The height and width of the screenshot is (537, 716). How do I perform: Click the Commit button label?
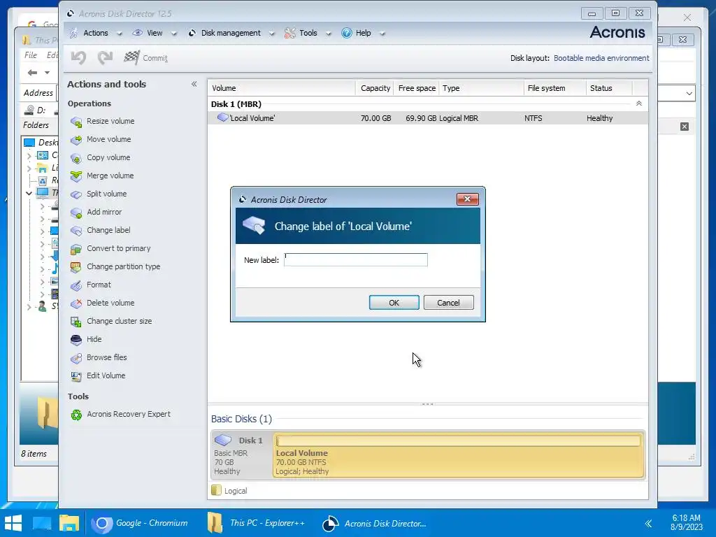tap(155, 58)
